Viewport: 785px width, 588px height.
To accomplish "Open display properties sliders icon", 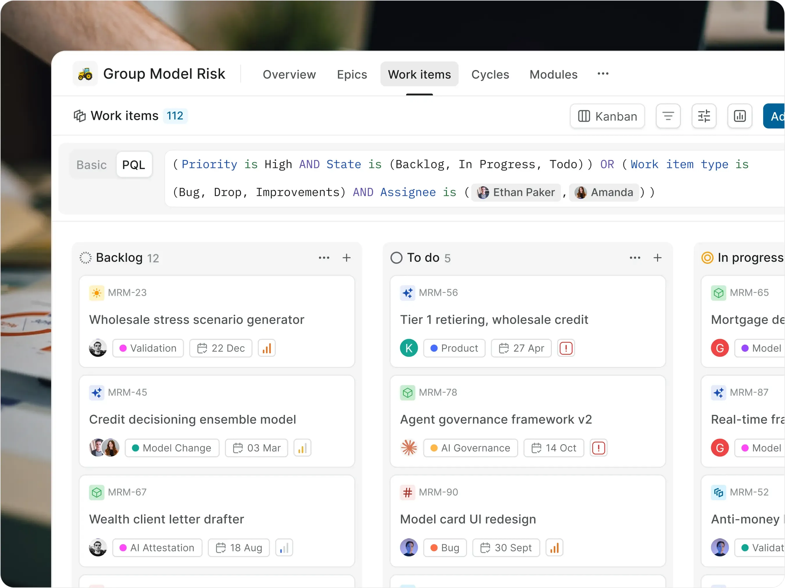I will point(704,116).
